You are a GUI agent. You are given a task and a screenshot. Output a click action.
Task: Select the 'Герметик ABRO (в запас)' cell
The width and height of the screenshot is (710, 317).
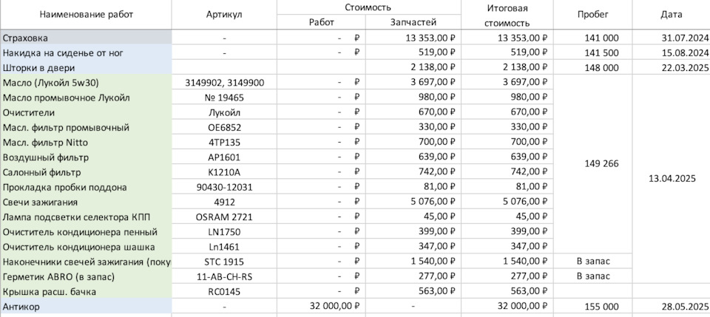point(86,276)
